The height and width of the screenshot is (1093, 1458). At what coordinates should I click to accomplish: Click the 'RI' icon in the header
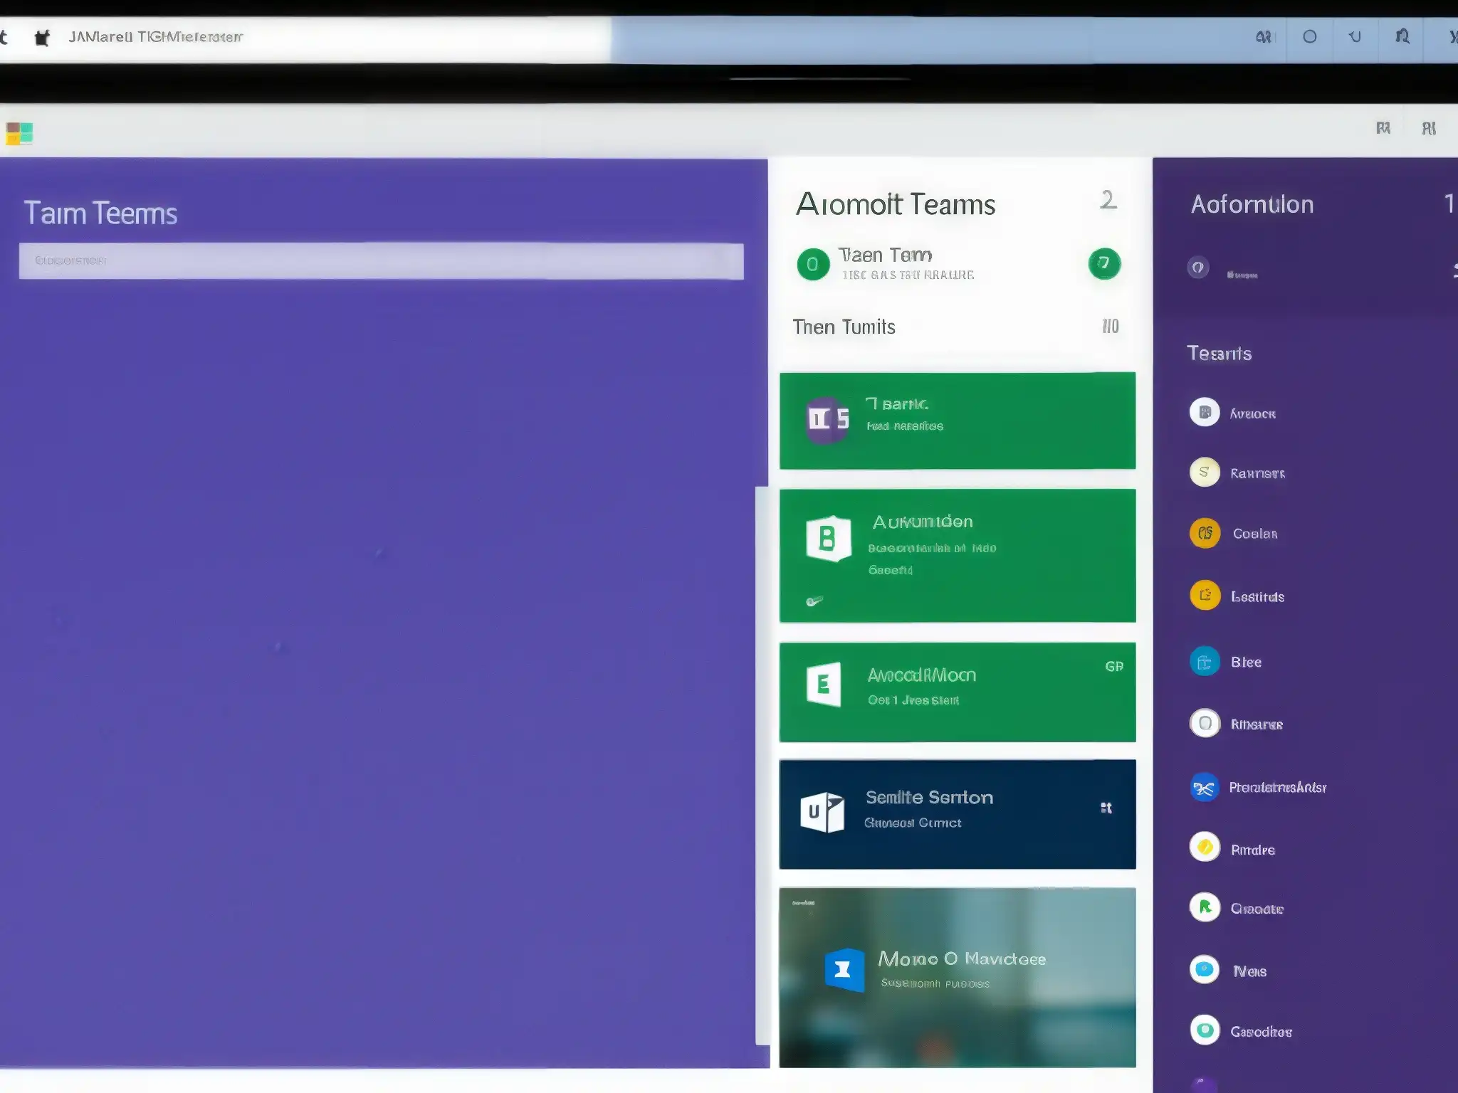(x=1428, y=129)
